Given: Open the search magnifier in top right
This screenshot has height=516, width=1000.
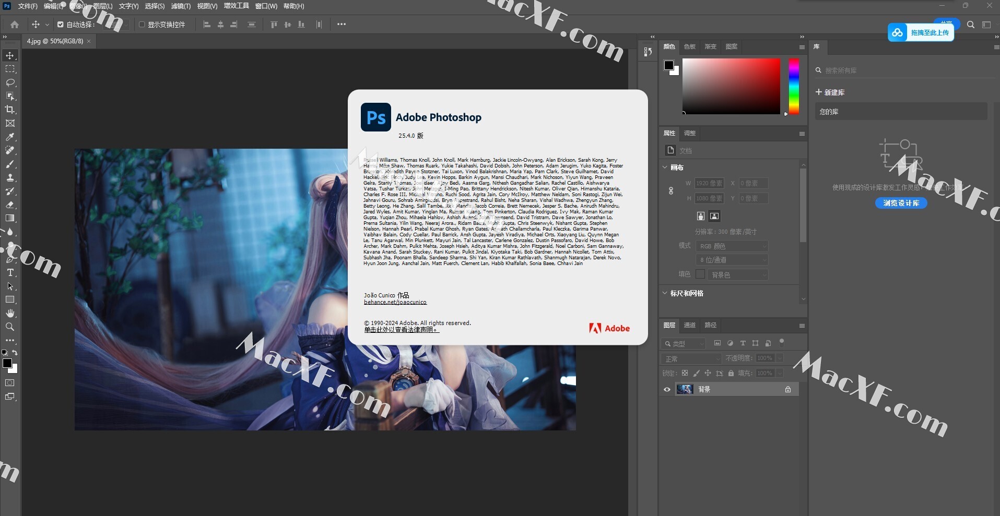Looking at the screenshot, I should tap(970, 25).
